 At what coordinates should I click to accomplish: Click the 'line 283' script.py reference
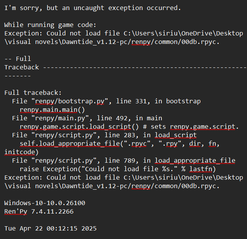(120, 135)
